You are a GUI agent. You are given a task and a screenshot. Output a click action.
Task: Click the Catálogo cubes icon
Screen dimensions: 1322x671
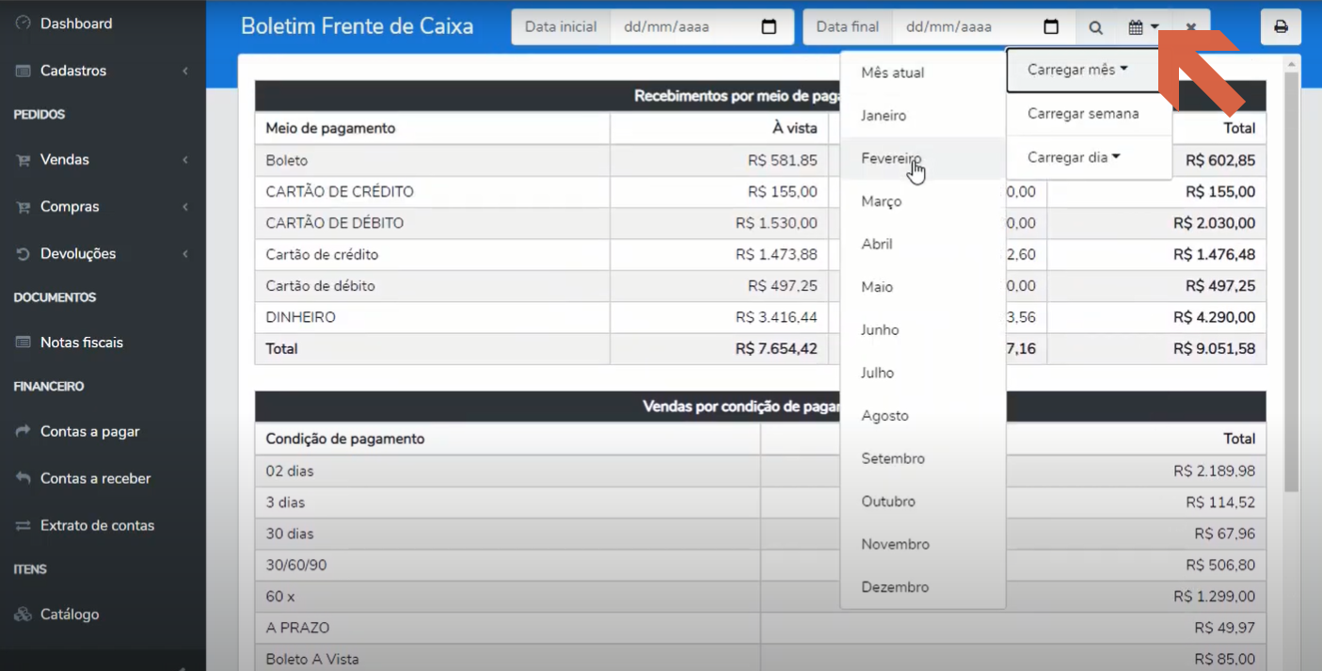(x=24, y=615)
